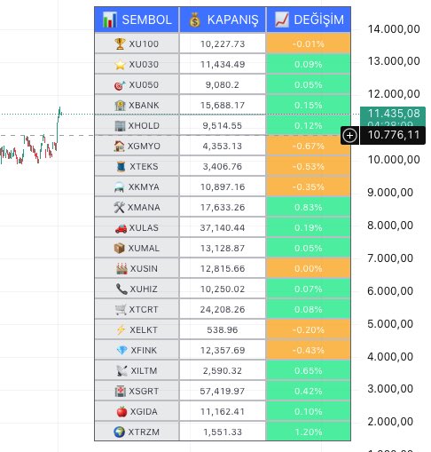Click the DEĞİŞİM column header text
This screenshot has height=452, width=431.
point(319,20)
